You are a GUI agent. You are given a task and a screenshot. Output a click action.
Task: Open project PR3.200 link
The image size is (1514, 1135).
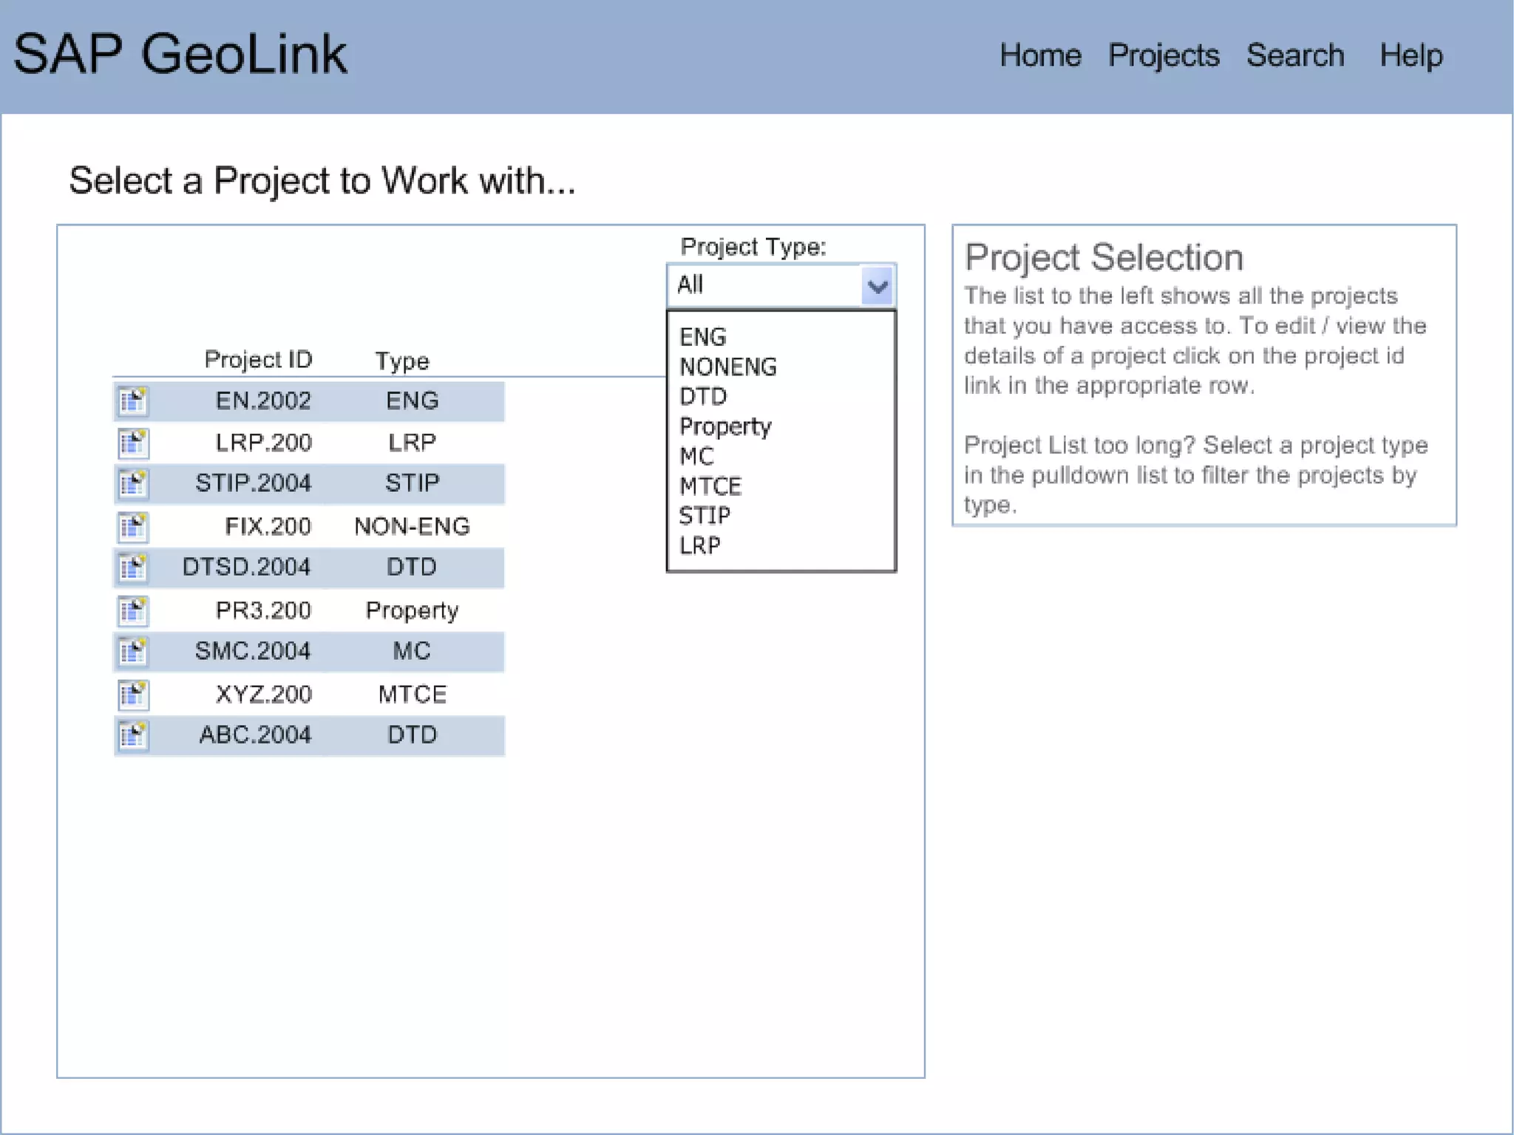click(x=263, y=610)
